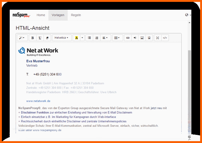The image size is (202, 143).
Task: Click the insert picture icon
Action: (142, 38)
